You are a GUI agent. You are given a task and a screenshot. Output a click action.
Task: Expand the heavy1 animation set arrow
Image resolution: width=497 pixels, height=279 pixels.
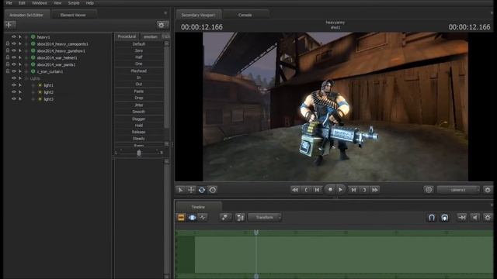[x=20, y=37]
